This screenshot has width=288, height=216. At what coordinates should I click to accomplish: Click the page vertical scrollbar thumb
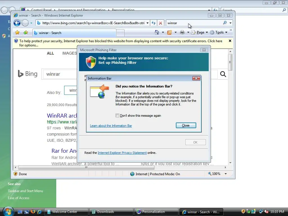(x=230, y=62)
